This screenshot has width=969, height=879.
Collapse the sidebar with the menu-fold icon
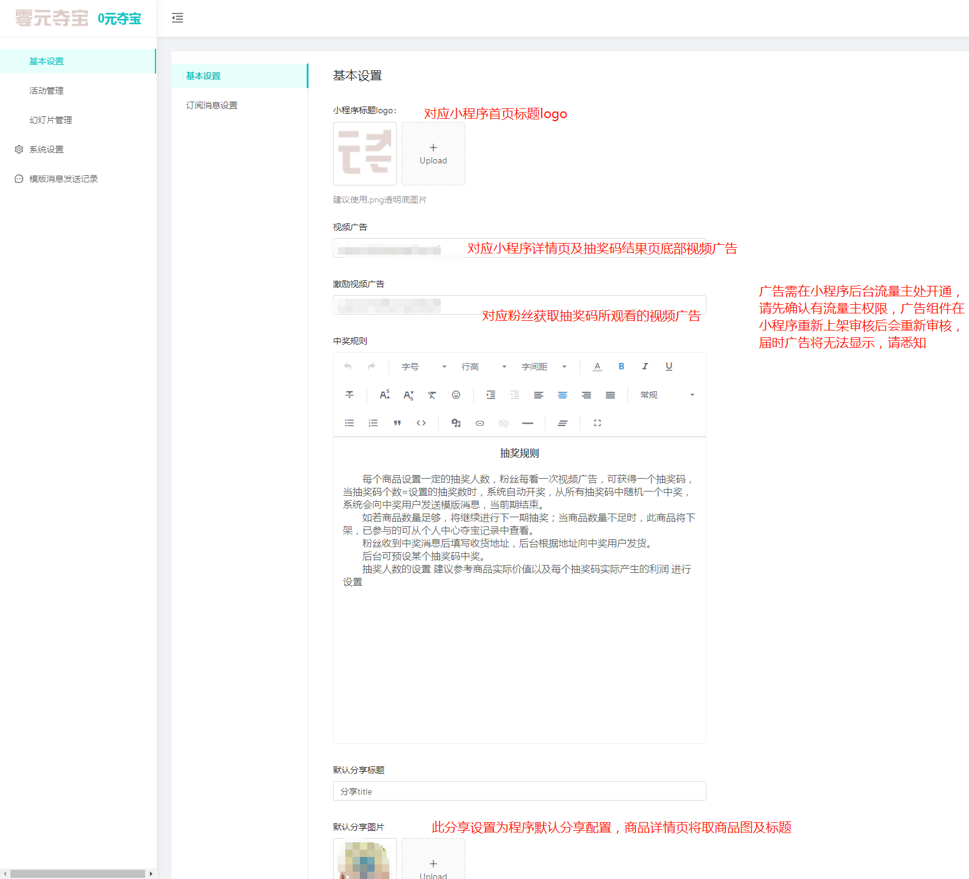(x=178, y=18)
